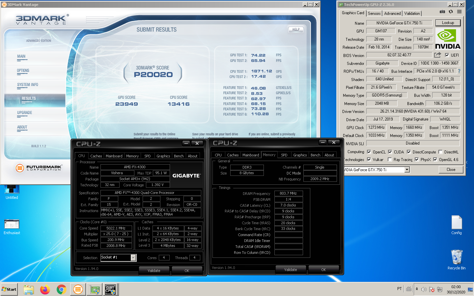
Task: Click the Bus Interface question mark icon
Action: pyautogui.click(x=459, y=71)
